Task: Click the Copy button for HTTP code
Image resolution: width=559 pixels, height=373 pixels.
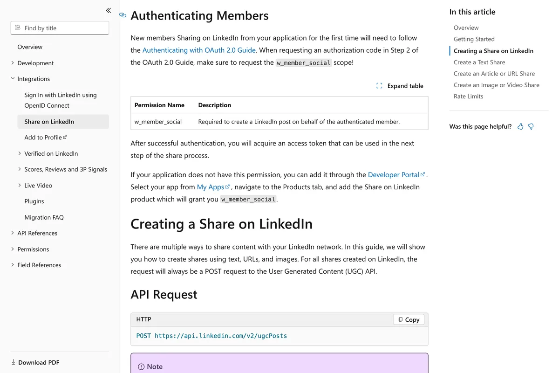Action: click(x=409, y=319)
